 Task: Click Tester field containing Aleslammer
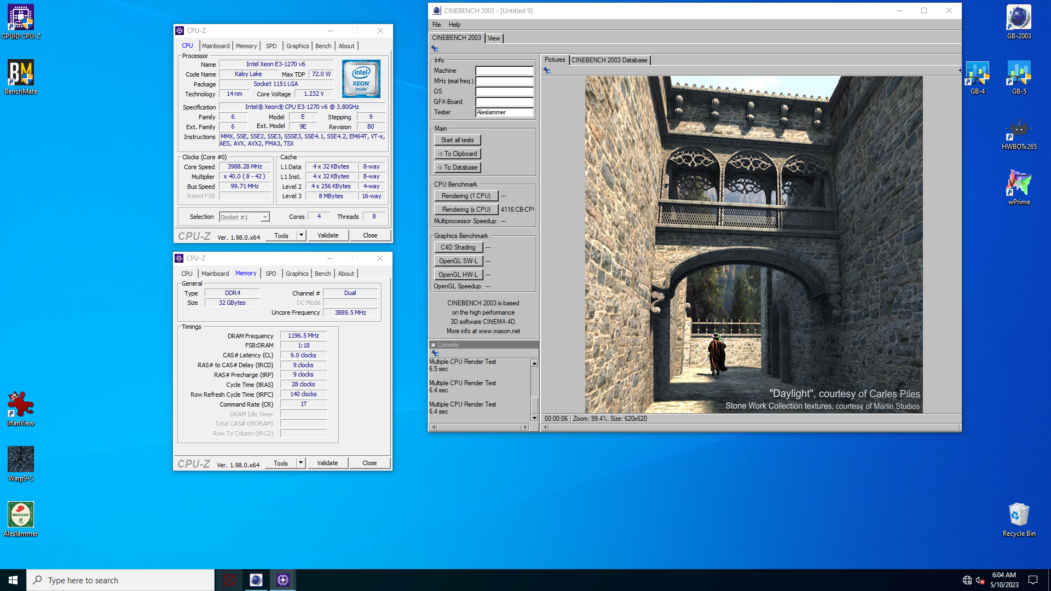tap(504, 112)
